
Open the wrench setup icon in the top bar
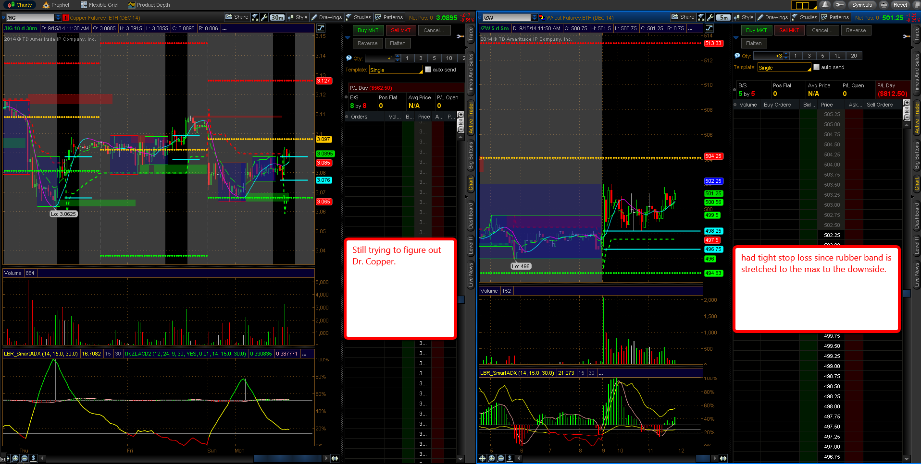[839, 5]
